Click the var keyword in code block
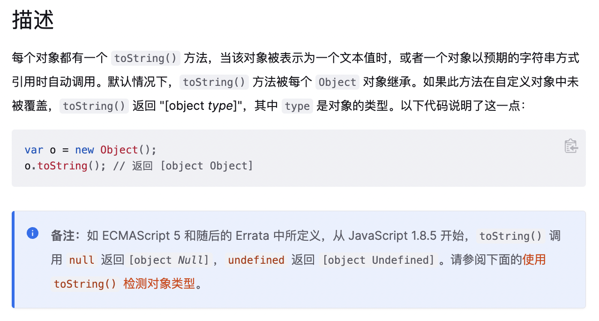 (x=34, y=150)
